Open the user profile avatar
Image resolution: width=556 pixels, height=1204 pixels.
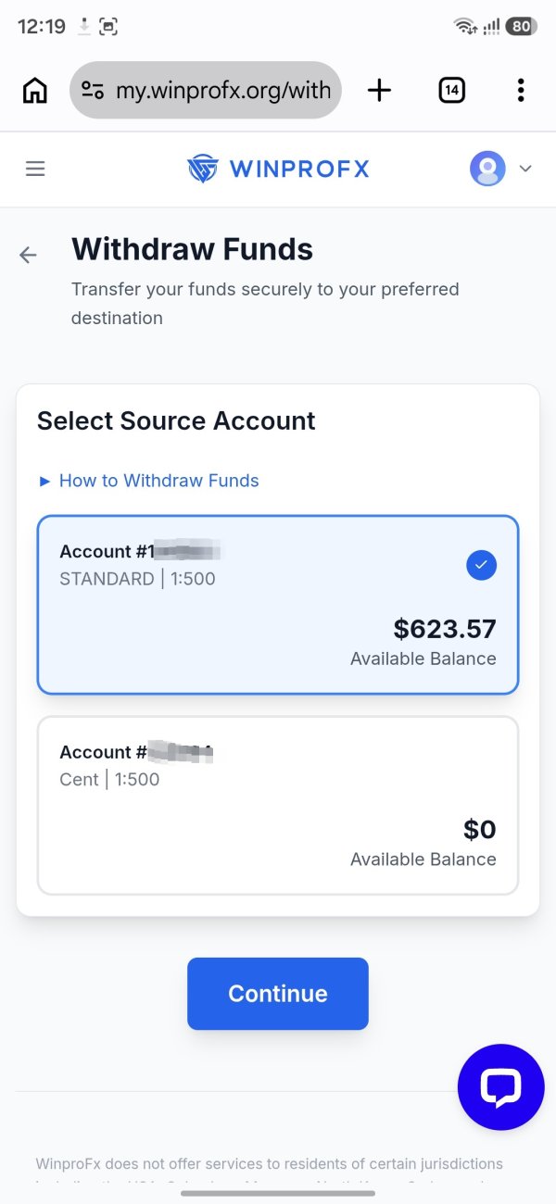[x=487, y=169]
